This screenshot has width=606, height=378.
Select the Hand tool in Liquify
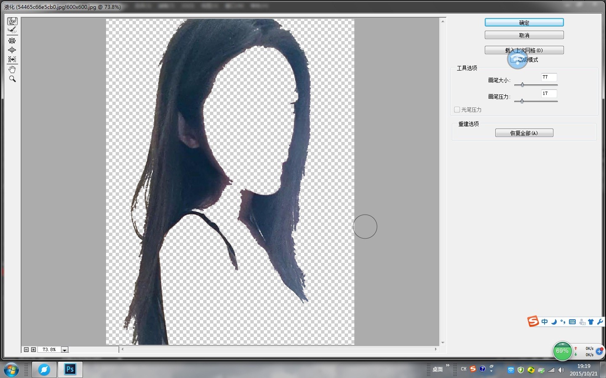tap(12, 69)
